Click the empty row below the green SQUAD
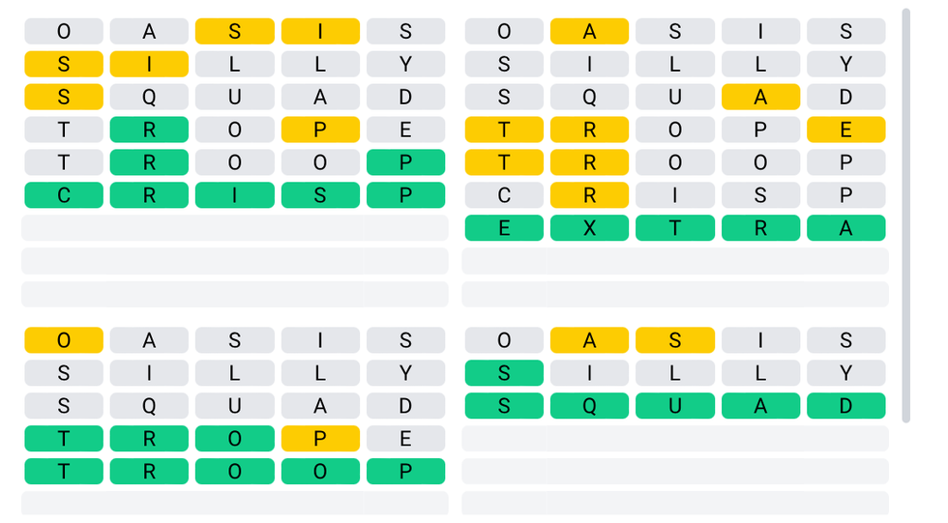This screenshot has height=523, width=948. tap(675, 439)
